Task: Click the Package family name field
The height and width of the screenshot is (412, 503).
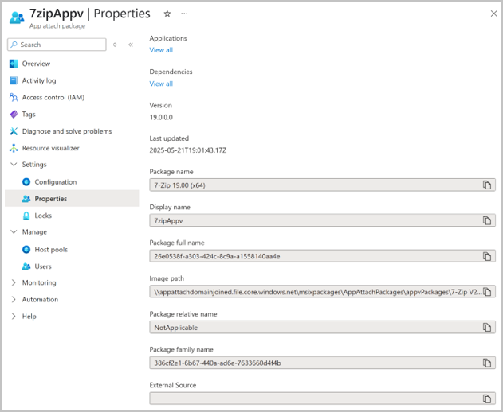Action: pos(322,363)
